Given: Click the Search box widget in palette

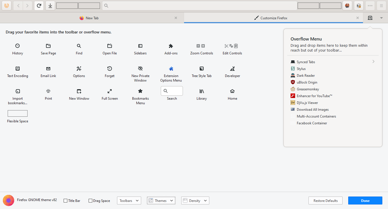Looking at the screenshot, I should point(172,91).
